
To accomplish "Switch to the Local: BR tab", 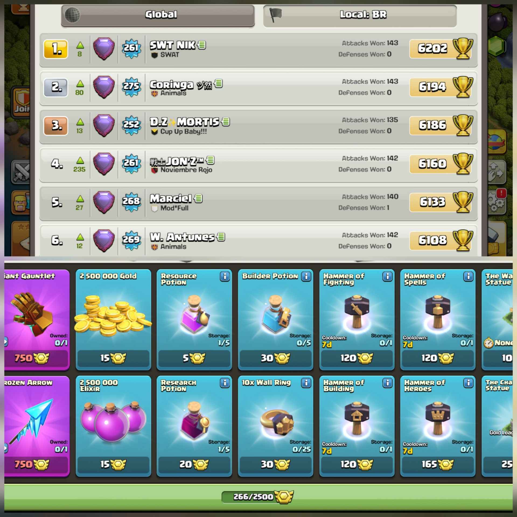I will [x=360, y=15].
